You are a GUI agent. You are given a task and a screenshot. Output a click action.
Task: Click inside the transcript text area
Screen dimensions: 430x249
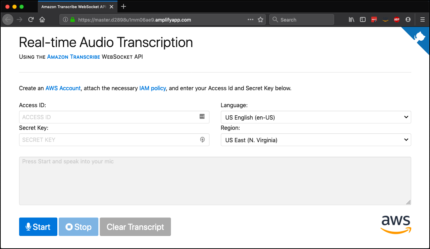tap(215, 181)
